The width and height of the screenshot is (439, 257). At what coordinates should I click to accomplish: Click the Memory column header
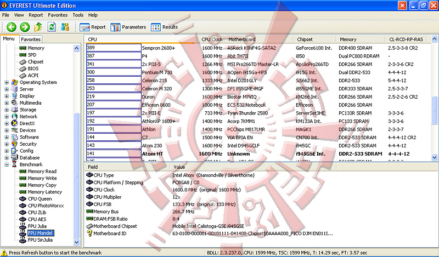tap(361, 39)
